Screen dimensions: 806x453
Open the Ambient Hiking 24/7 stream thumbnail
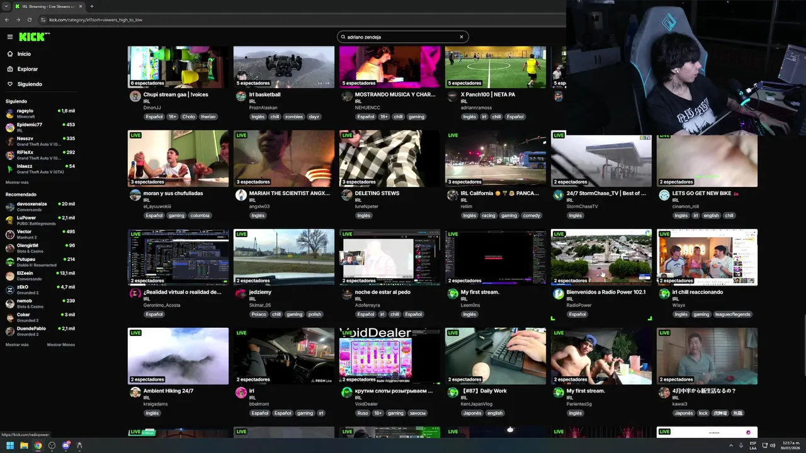pyautogui.click(x=178, y=356)
